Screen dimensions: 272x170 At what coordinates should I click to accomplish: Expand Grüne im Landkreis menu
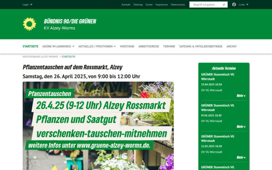58,46
